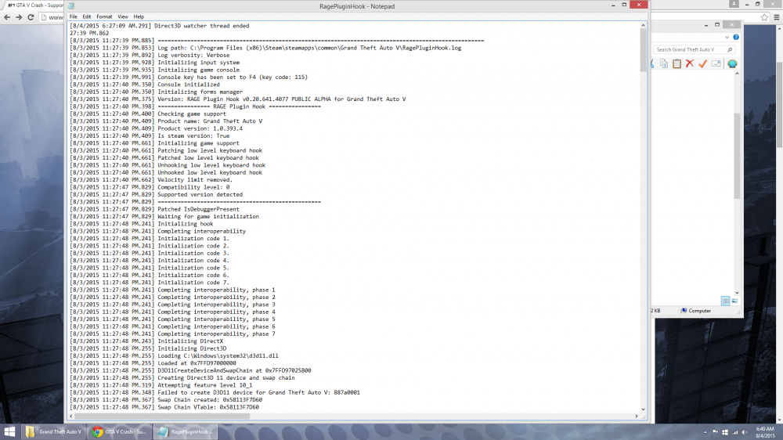Click Notepad horizontal scrollbar right arrow
The height and width of the screenshot is (440, 783).
click(x=636, y=416)
